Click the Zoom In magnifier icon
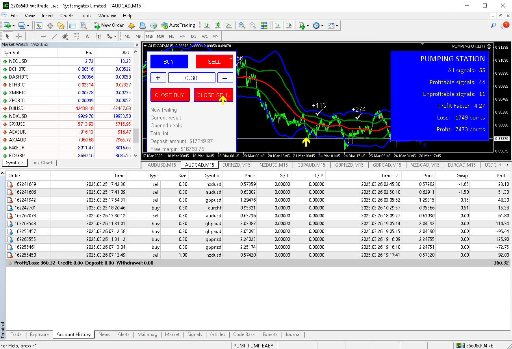This screenshot has width=512, height=349. (x=242, y=26)
